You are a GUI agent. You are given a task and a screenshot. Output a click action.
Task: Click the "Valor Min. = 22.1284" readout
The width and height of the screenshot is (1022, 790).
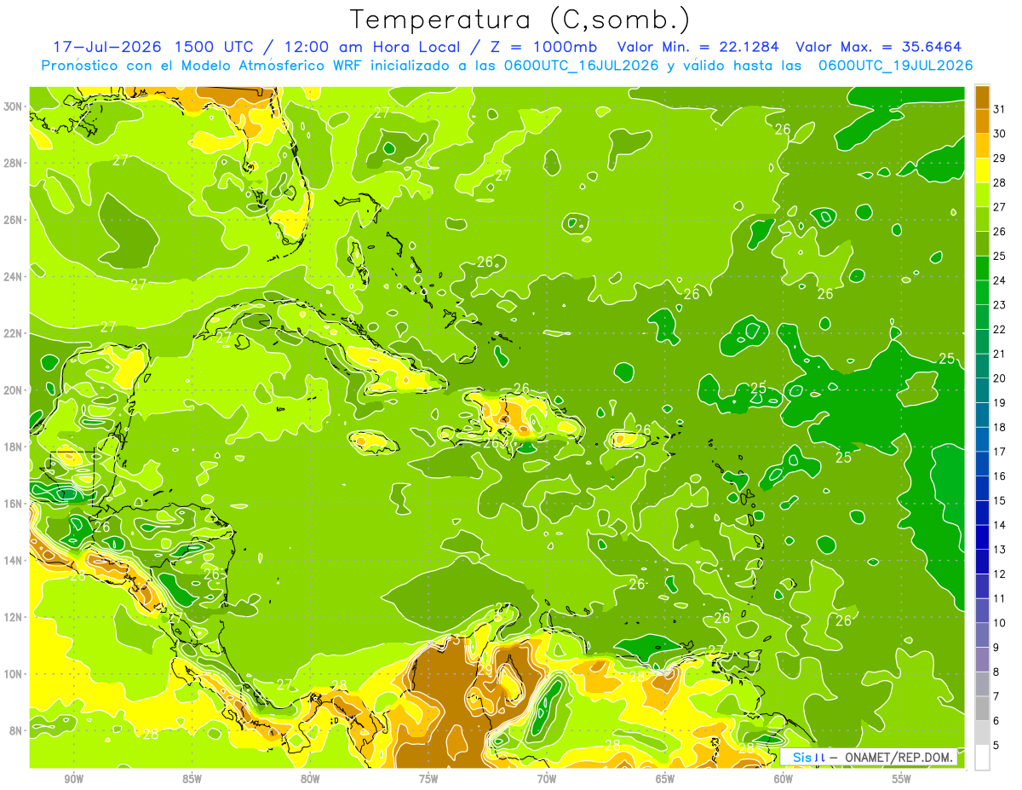(698, 47)
